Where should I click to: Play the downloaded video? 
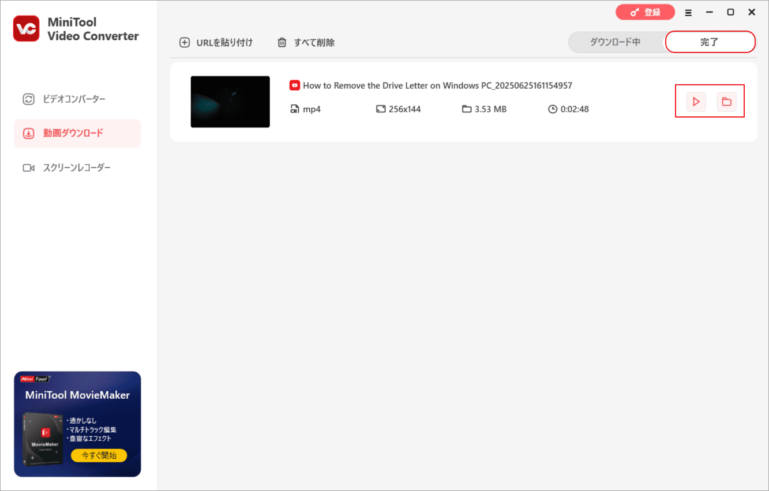coord(696,101)
